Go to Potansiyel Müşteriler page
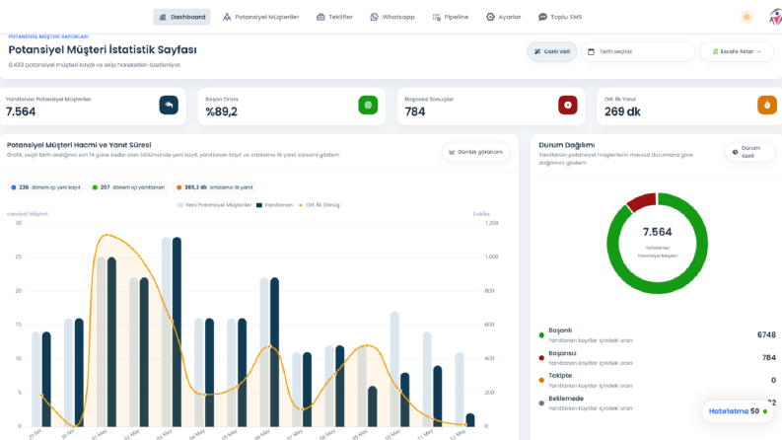 (261, 17)
